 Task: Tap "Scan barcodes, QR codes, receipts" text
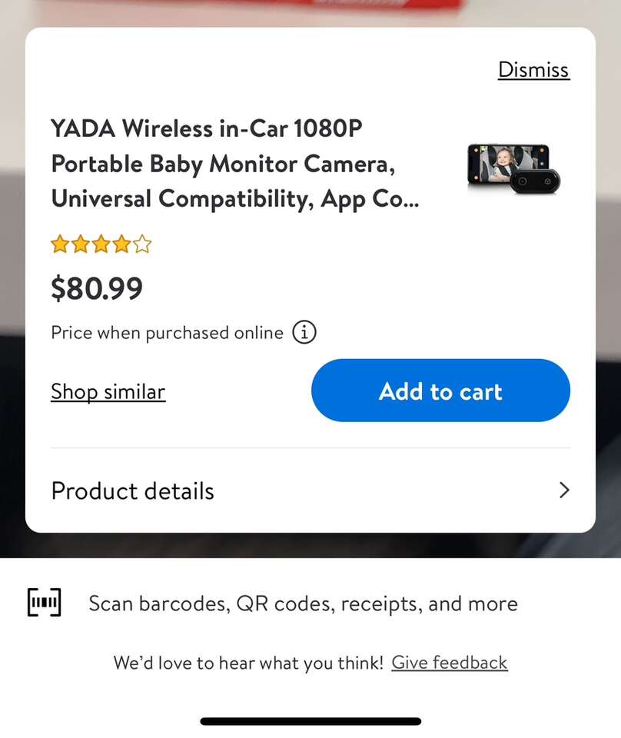pos(303,603)
